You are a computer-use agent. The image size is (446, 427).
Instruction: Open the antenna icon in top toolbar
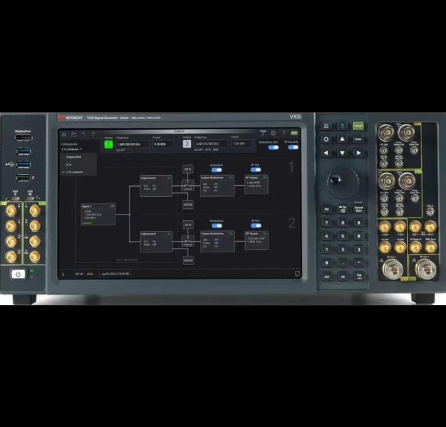click(x=263, y=133)
